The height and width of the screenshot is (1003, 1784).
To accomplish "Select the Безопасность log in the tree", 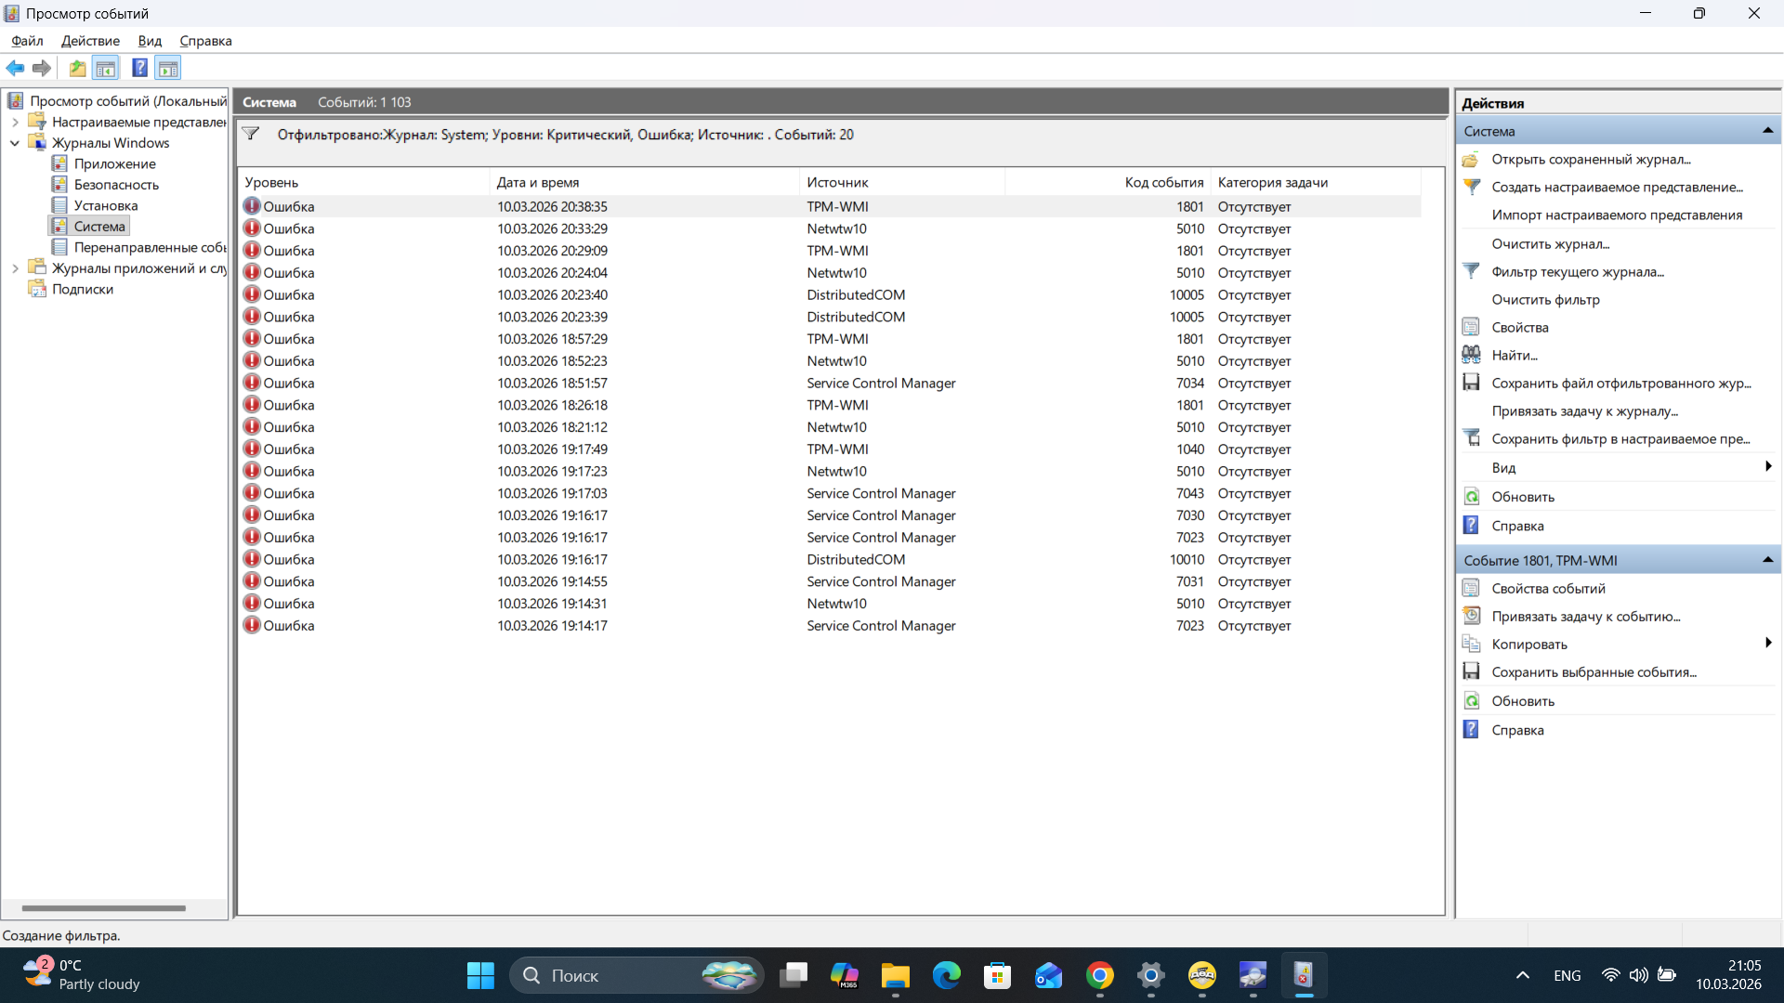I will tap(116, 185).
